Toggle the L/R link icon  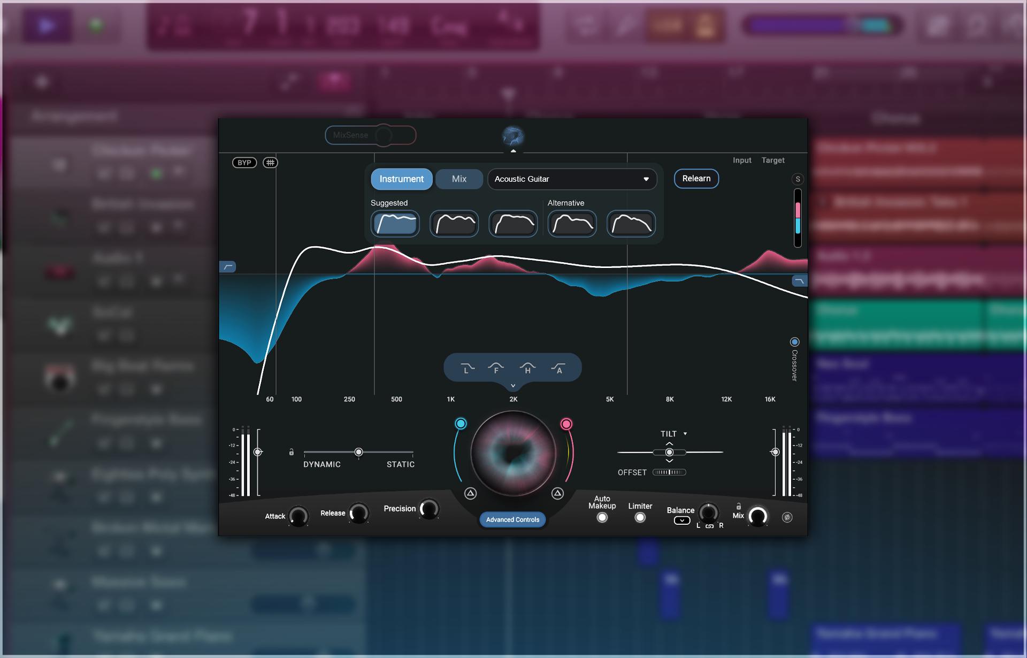[x=709, y=526]
